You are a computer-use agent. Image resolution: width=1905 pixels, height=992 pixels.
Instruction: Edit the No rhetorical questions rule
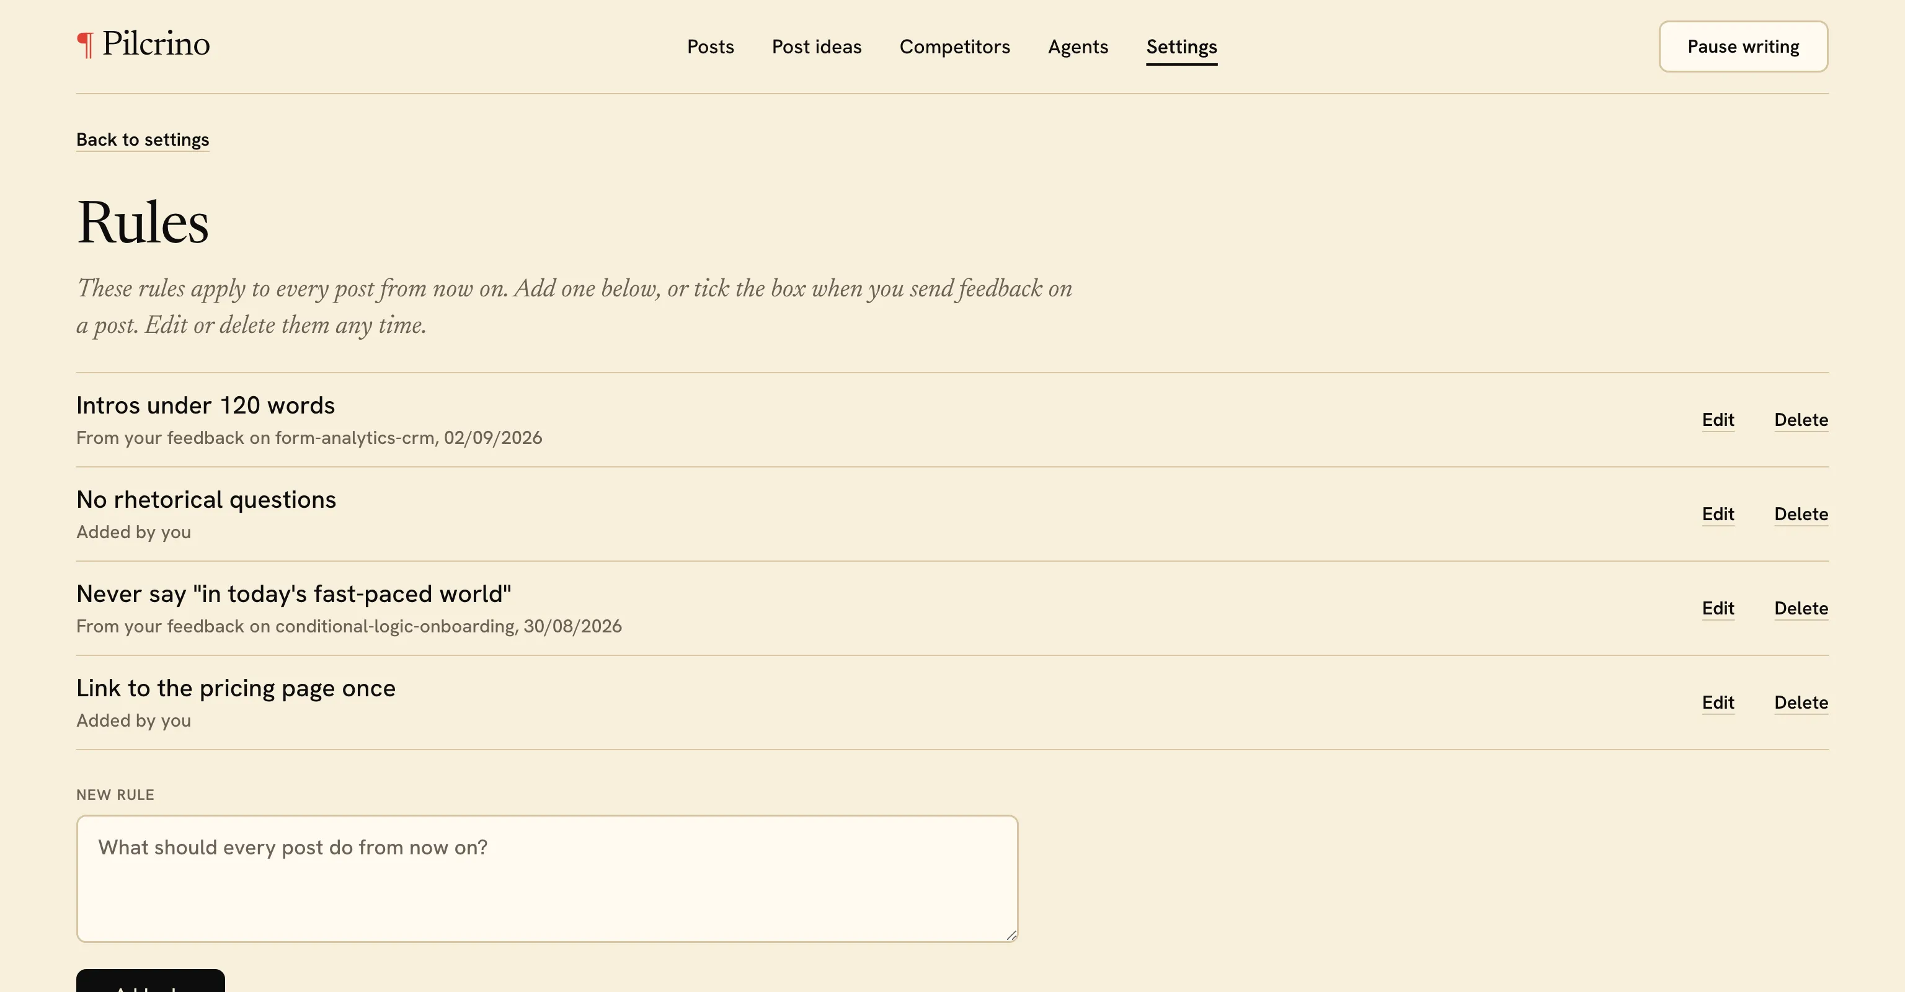[x=1717, y=514]
